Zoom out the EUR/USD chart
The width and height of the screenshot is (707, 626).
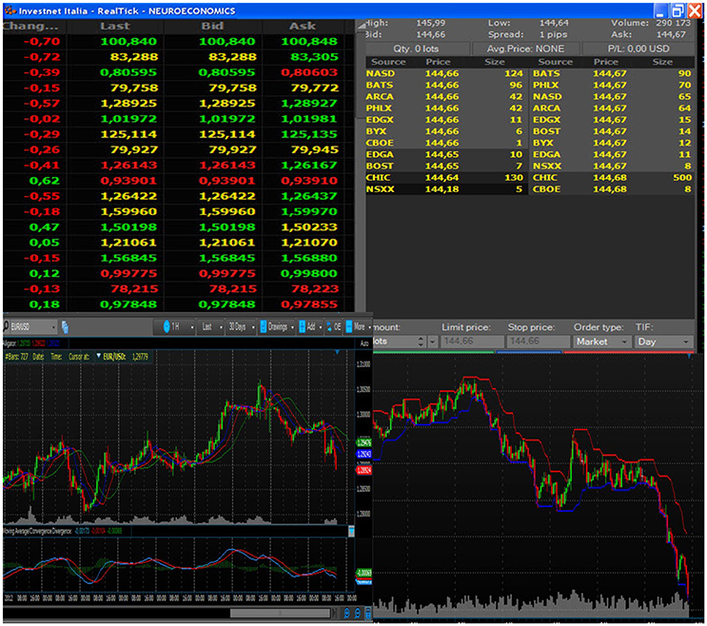tap(358, 613)
